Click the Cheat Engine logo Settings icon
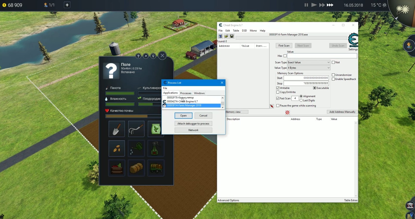This screenshot has height=219, width=415. (x=353, y=40)
